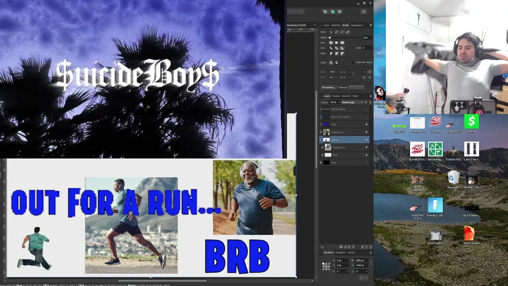The height and width of the screenshot is (286, 508).
Task: Select the butt cap option
Action: click(337, 43)
